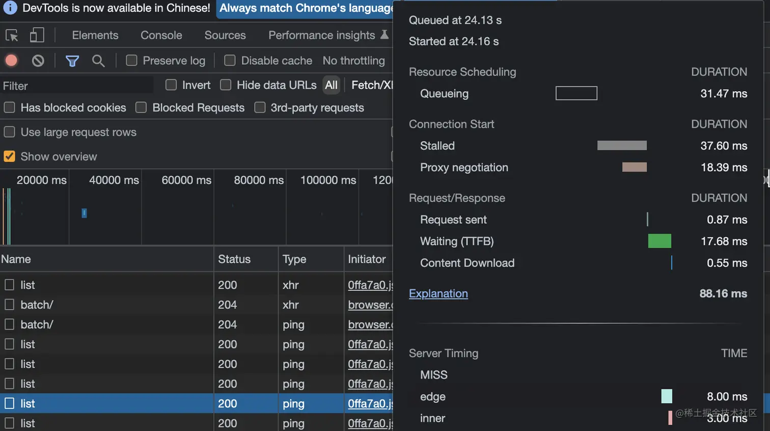Image resolution: width=770 pixels, height=431 pixels.
Task: Click the info icon in DevTools banner
Action: 10,8
